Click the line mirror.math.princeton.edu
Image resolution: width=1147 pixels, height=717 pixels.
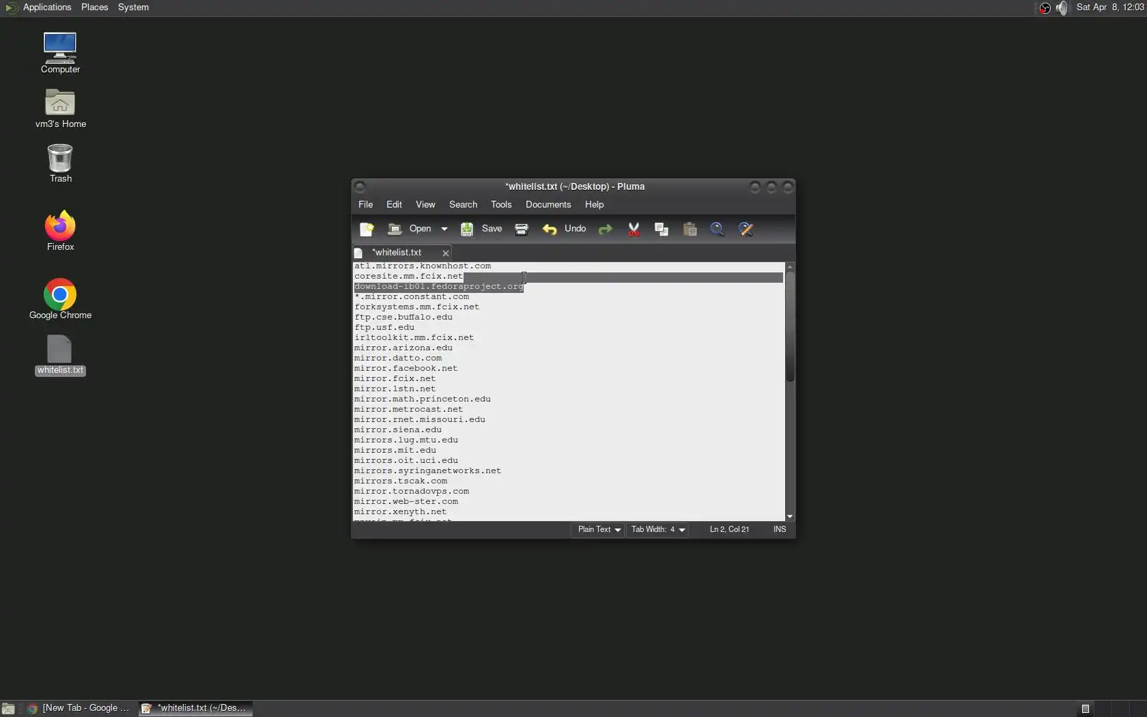click(423, 399)
